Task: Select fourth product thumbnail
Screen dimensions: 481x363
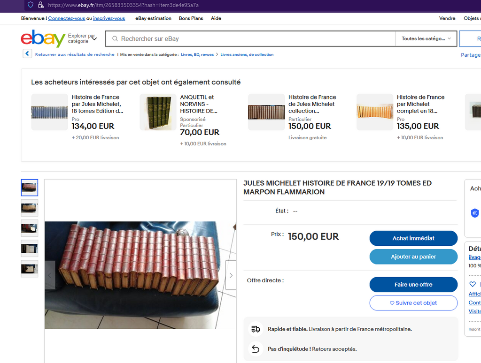Action: [30, 249]
